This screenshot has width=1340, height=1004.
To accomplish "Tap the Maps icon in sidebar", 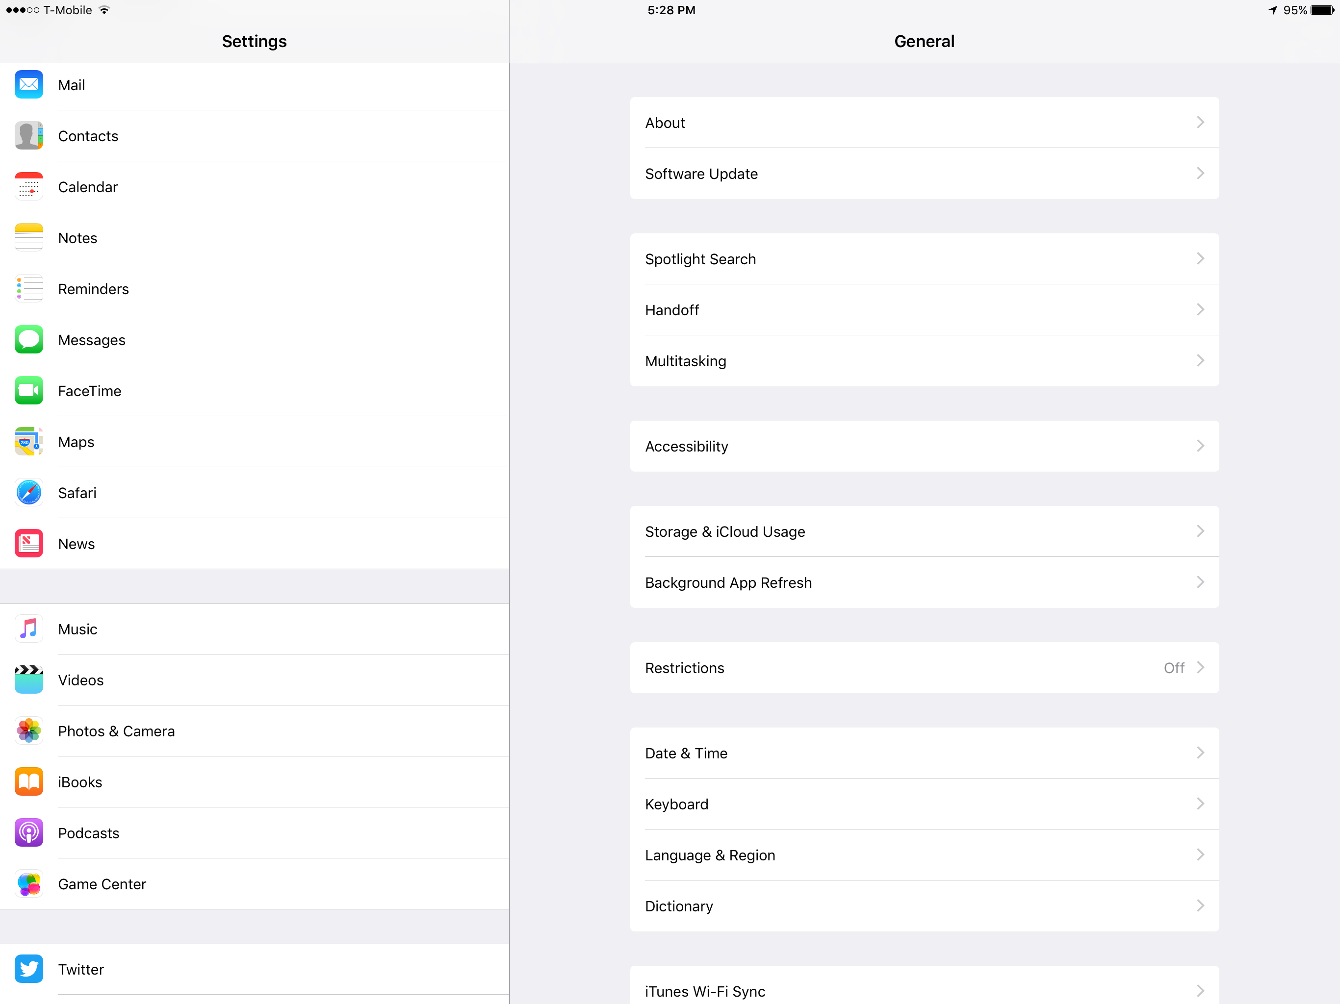I will 28,441.
